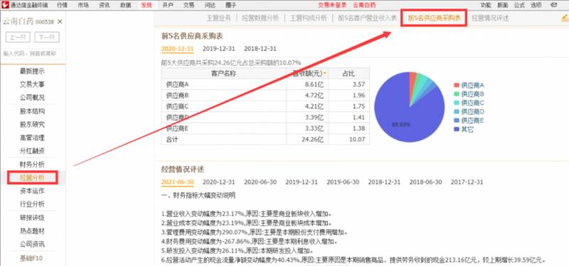This screenshot has width=569, height=266.
Task: Toggle 供应商C legend color swatch
Action: [457, 103]
